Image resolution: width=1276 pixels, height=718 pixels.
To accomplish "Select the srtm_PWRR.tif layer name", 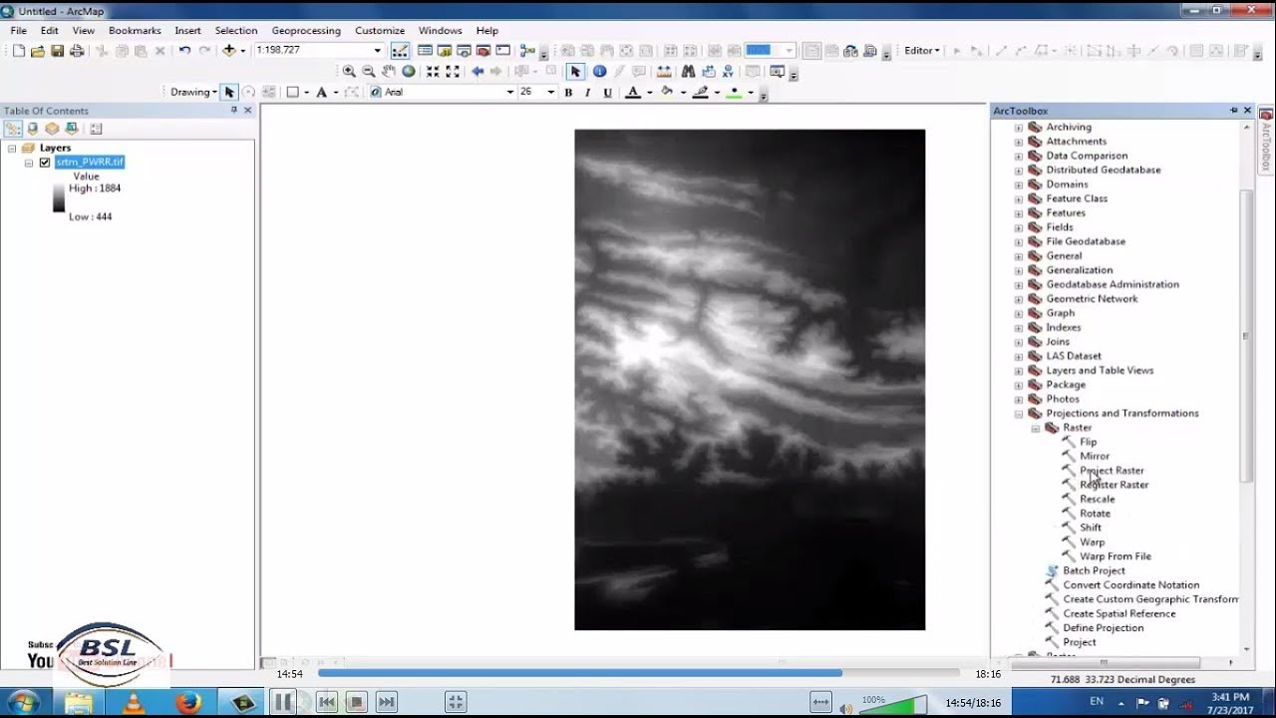I will pos(90,162).
